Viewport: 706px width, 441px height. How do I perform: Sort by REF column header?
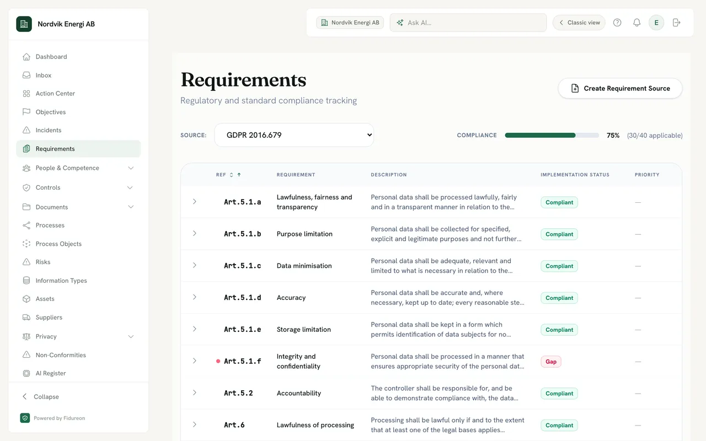228,175
